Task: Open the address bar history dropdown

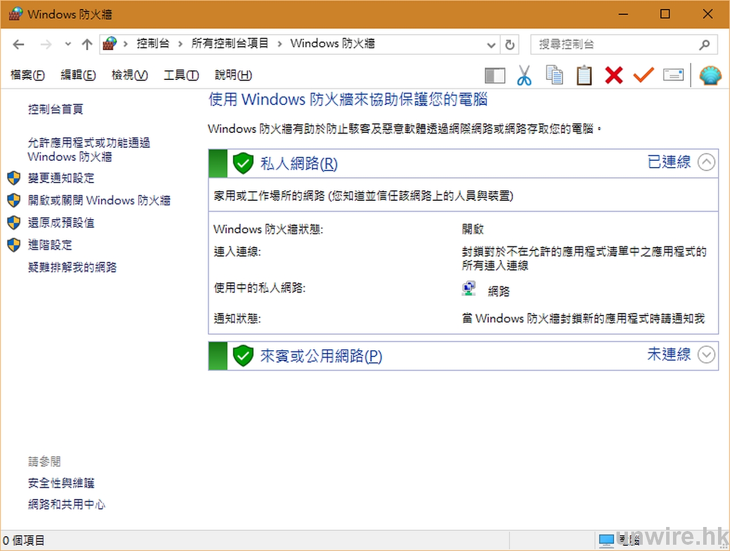Action: tap(491, 44)
